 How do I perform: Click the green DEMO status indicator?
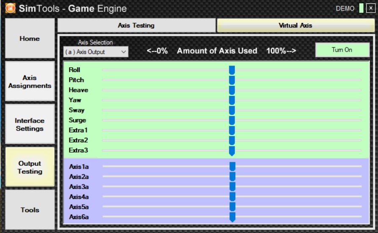click(x=361, y=8)
